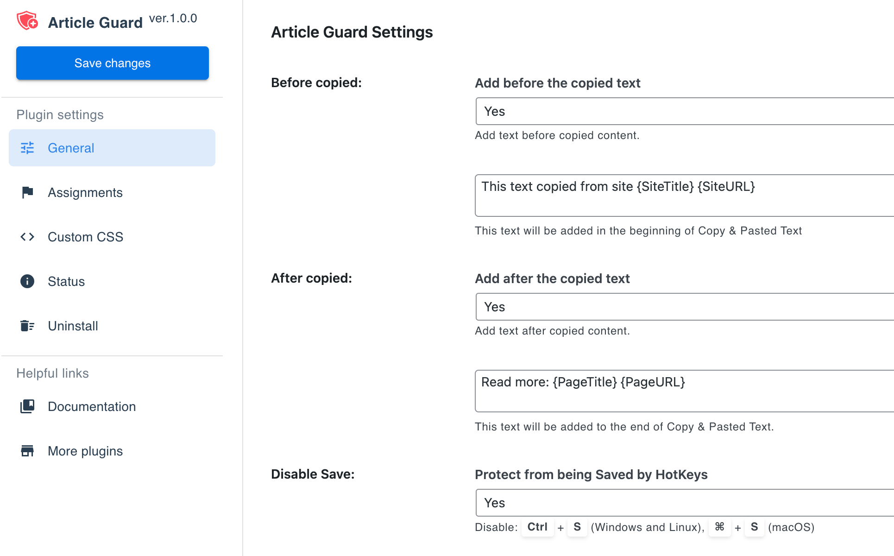Open the 'Add after the copied text' dropdown
The image size is (894, 556).
(x=684, y=307)
